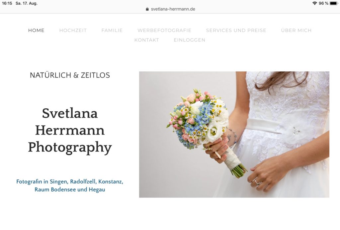The image size is (340, 230).
Task: Tap the battery icon
Action: (334, 3)
